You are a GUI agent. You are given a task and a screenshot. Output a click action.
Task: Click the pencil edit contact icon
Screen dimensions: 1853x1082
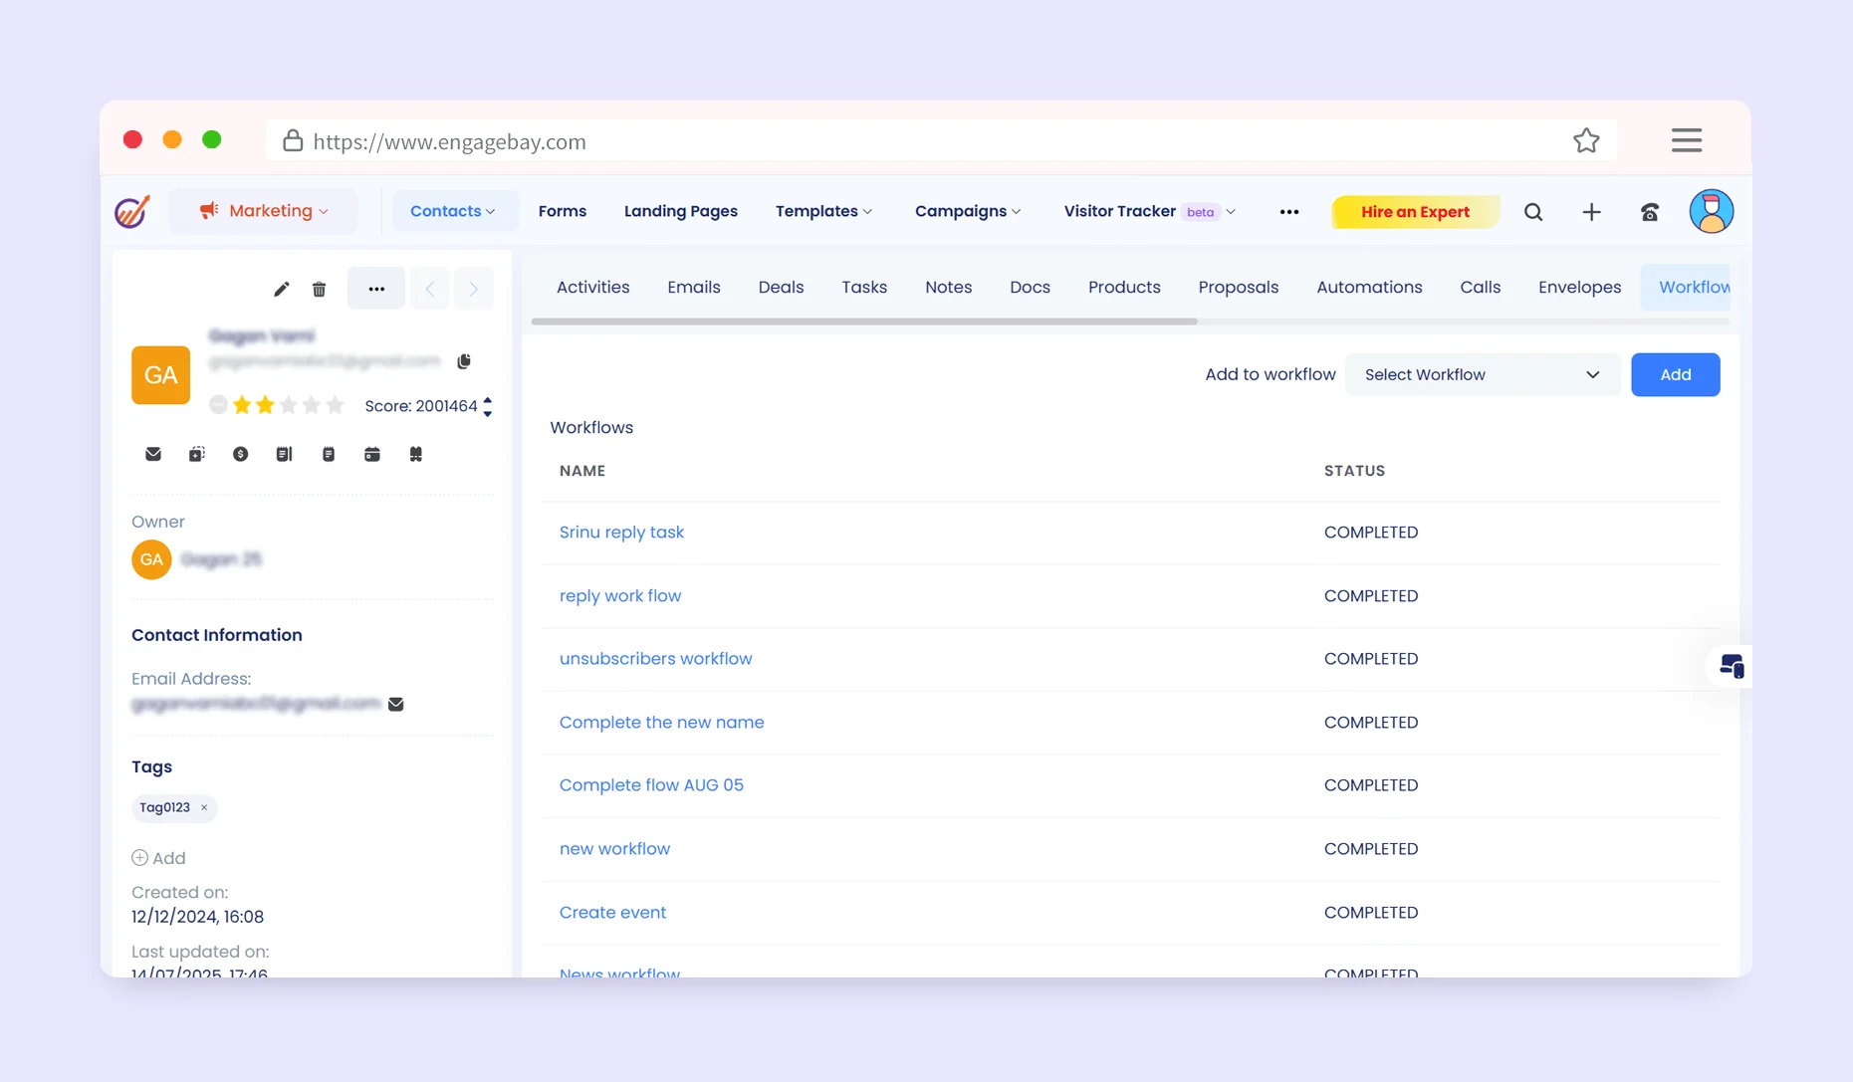281,289
